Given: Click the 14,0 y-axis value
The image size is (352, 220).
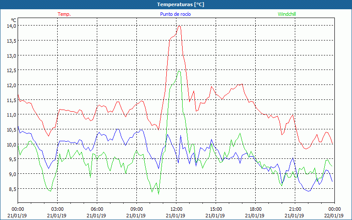Looking at the screenshot, I should (x=11, y=26).
